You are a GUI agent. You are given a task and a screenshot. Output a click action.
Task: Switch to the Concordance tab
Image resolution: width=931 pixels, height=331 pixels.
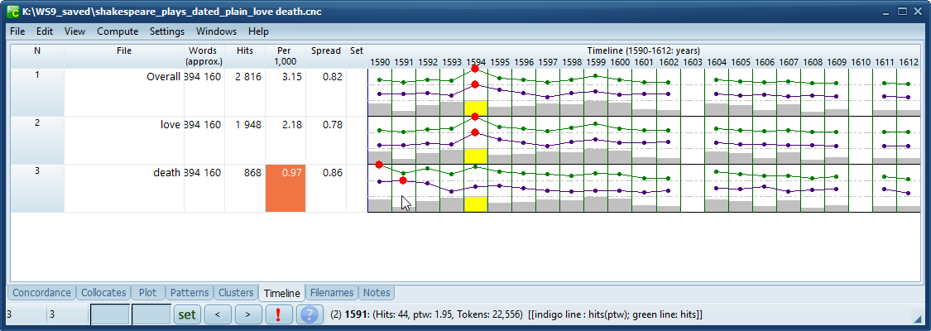41,292
